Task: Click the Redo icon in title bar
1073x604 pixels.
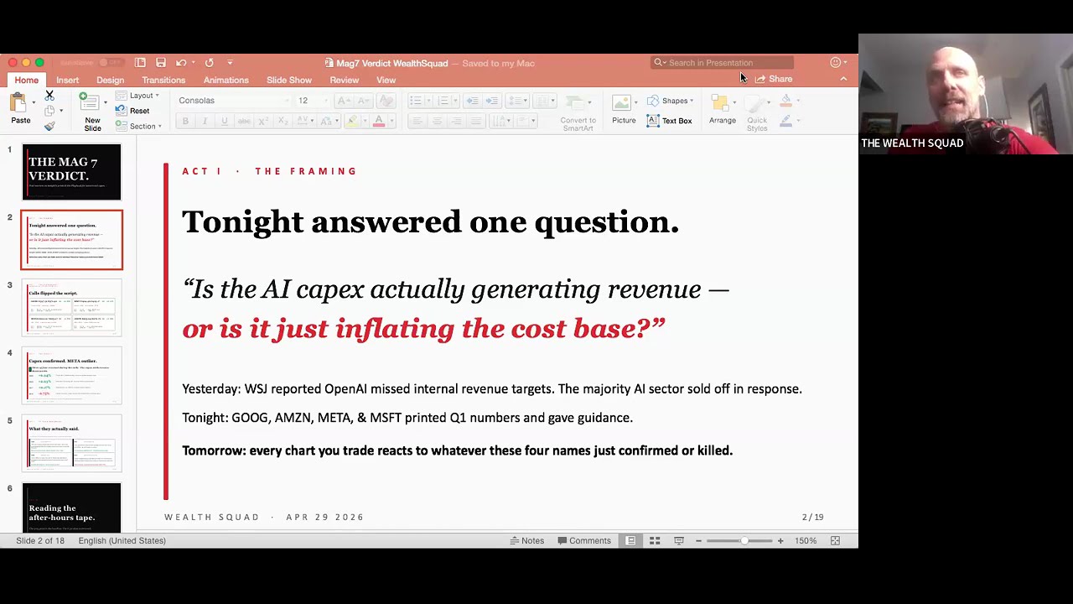Action: tap(209, 63)
